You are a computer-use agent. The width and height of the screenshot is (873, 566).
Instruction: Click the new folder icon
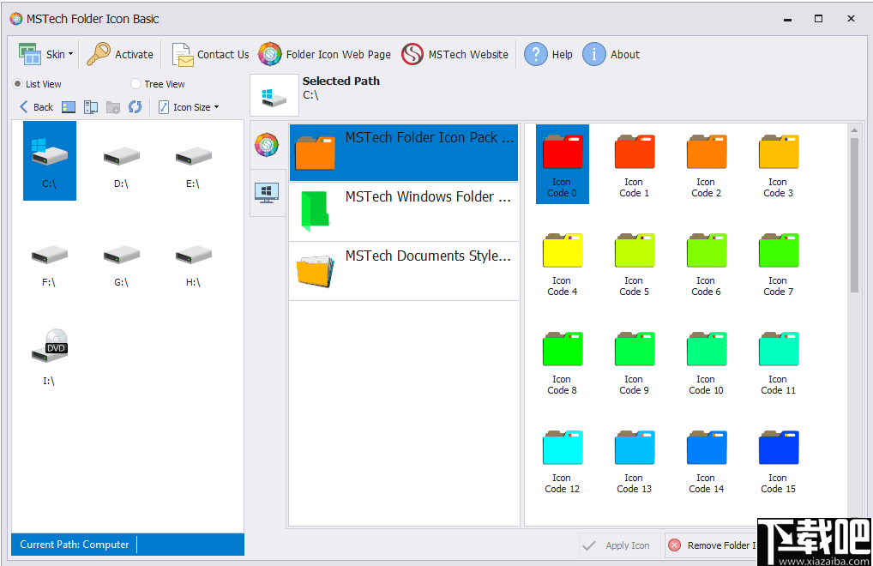coord(113,107)
